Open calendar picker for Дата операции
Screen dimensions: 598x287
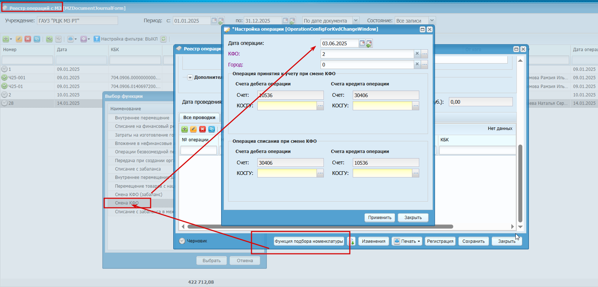pyautogui.click(x=362, y=43)
